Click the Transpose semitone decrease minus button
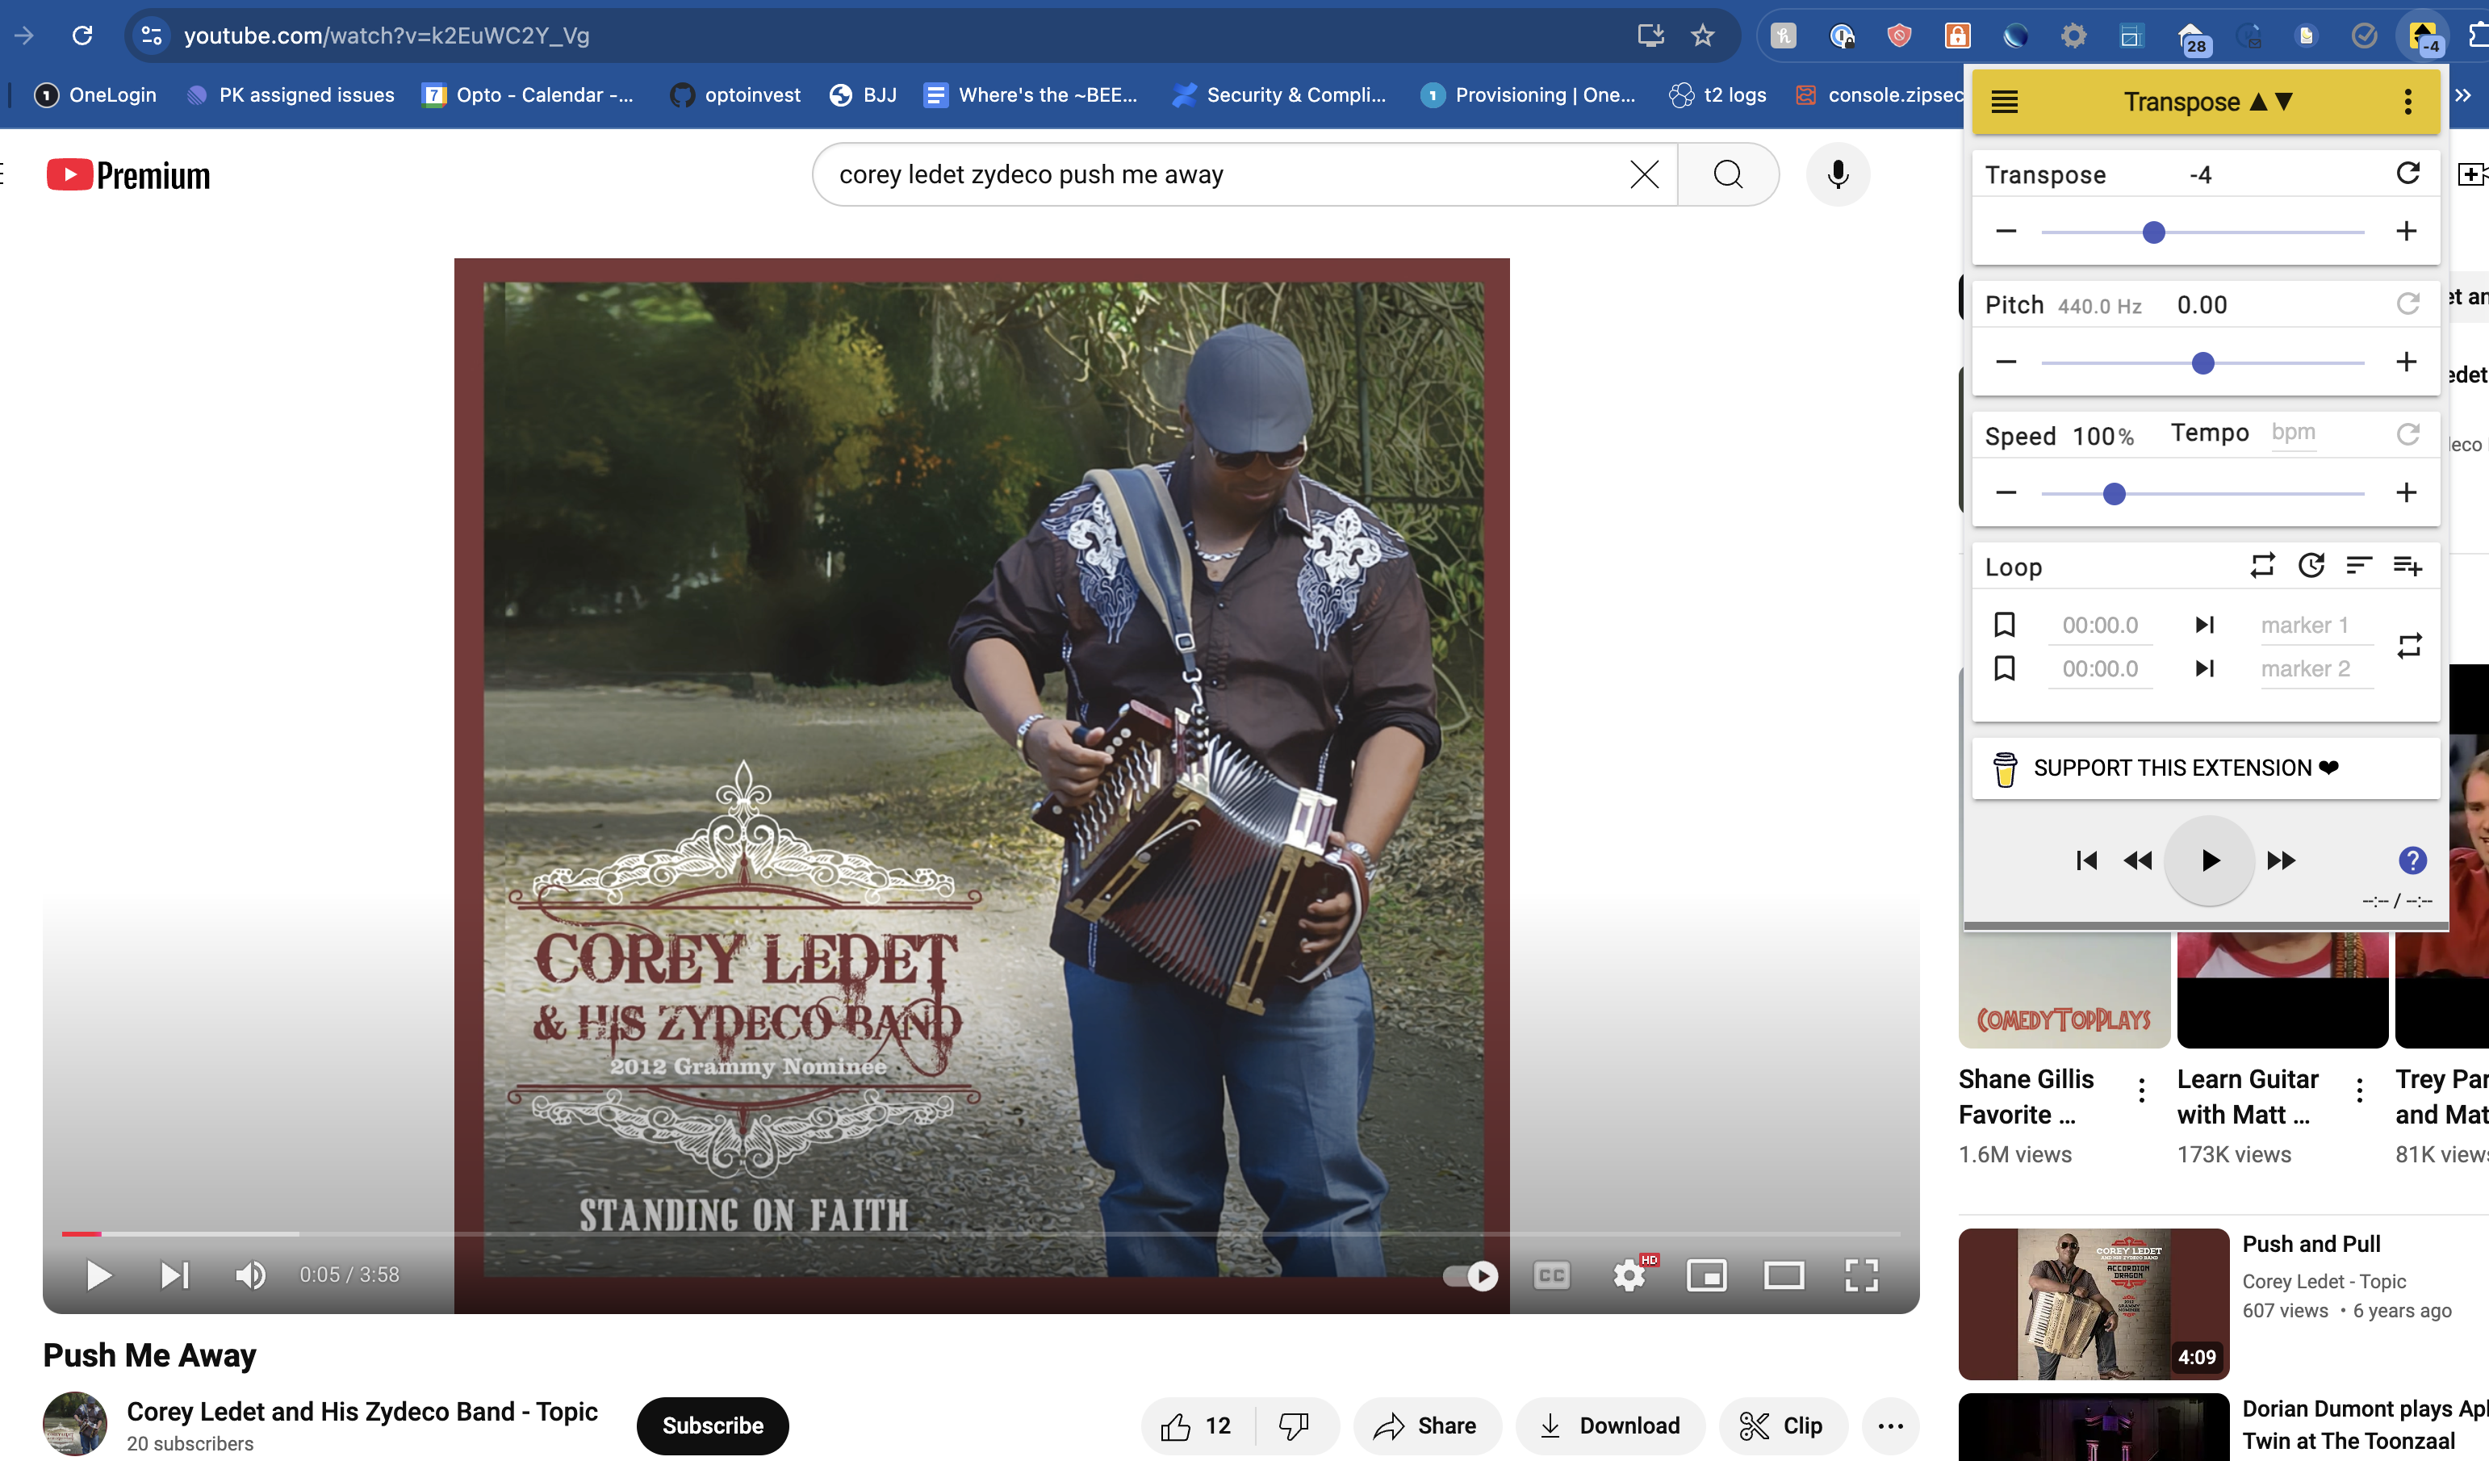2489x1461 pixels. click(2004, 229)
